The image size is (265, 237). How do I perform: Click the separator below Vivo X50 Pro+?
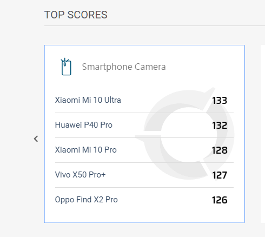coord(144,188)
